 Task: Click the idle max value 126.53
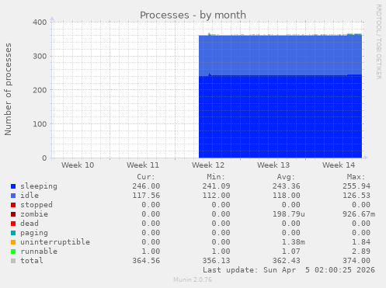pos(356,196)
